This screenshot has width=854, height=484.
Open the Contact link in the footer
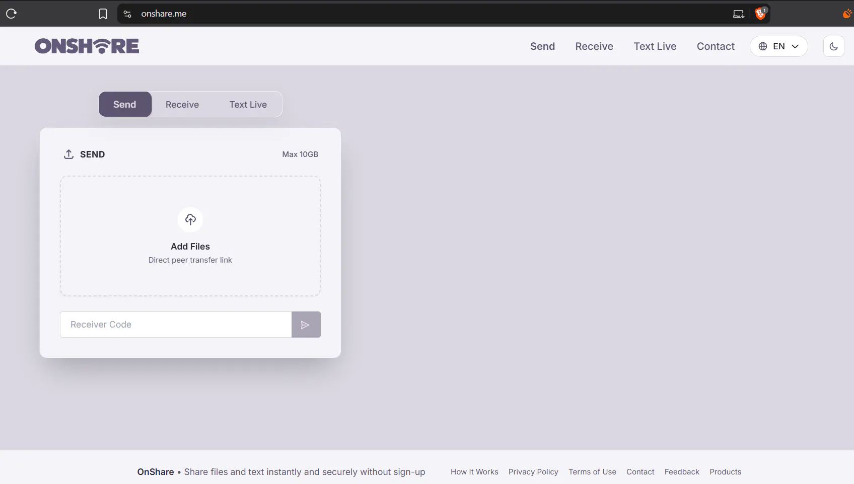click(640, 472)
